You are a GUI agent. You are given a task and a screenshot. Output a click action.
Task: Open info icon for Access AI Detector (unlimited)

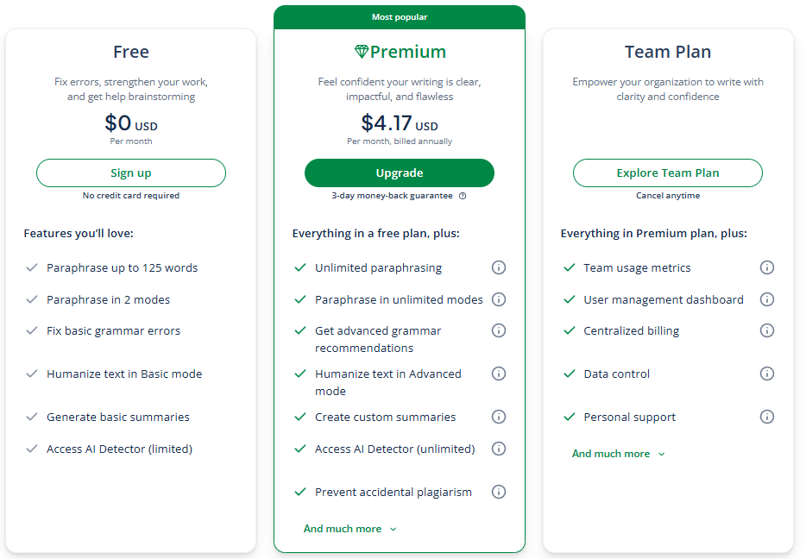point(499,449)
